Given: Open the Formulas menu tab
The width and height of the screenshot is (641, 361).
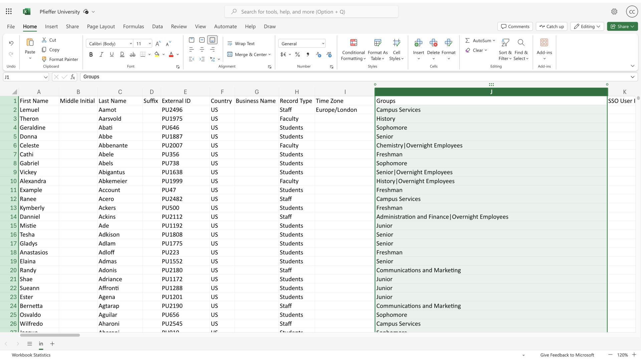Looking at the screenshot, I should (x=133, y=26).
